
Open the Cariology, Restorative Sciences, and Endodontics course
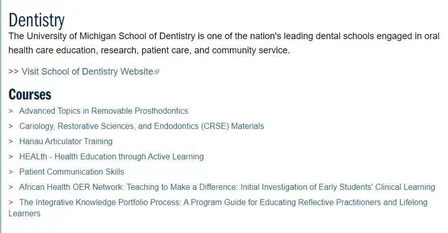tap(142, 126)
